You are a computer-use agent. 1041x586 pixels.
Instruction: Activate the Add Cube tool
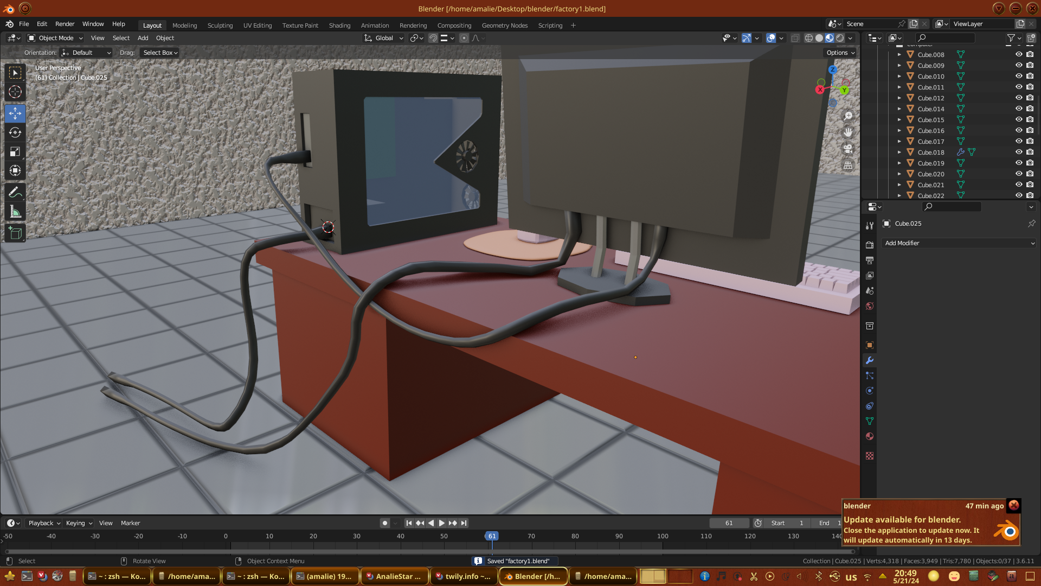click(x=15, y=233)
